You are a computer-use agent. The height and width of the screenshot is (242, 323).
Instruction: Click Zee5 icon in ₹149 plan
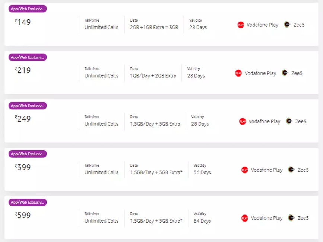point(287,25)
